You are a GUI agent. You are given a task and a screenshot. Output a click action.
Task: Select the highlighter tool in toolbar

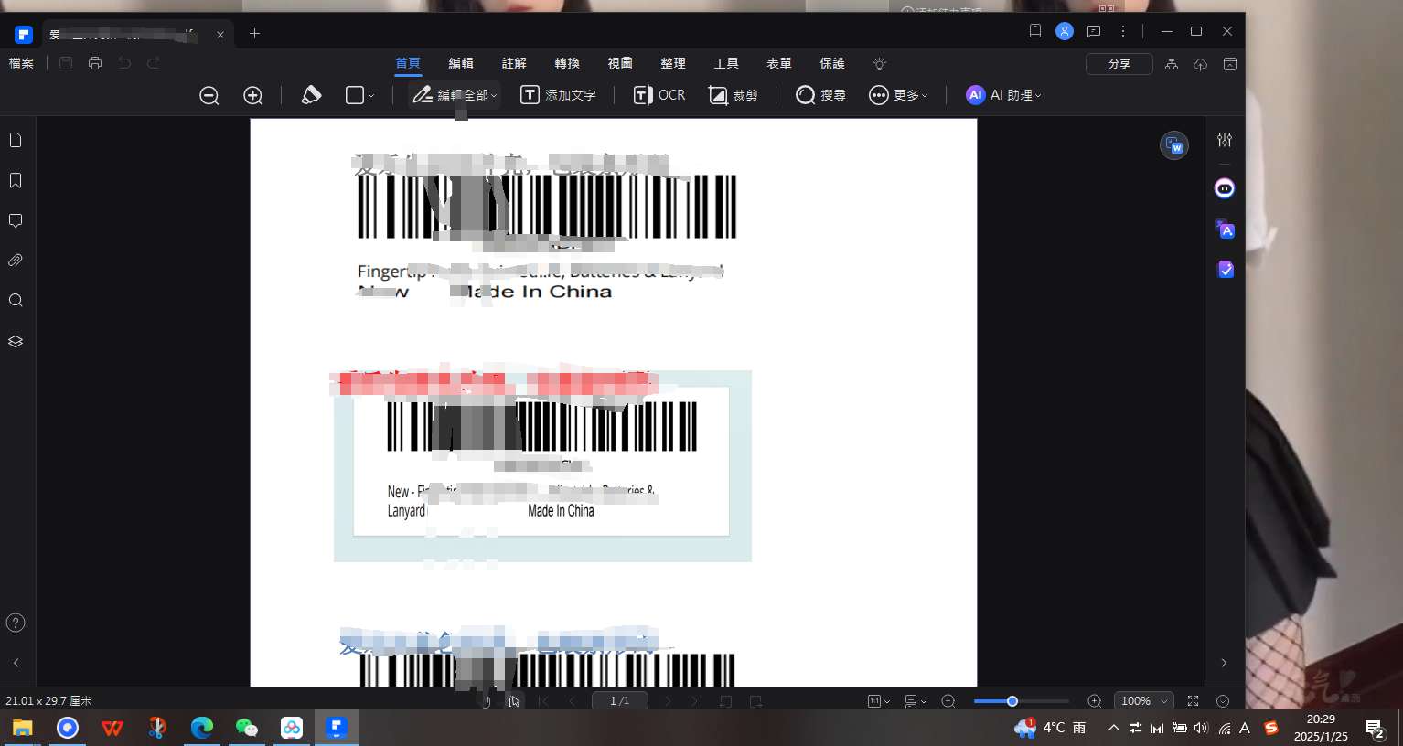pyautogui.click(x=311, y=95)
